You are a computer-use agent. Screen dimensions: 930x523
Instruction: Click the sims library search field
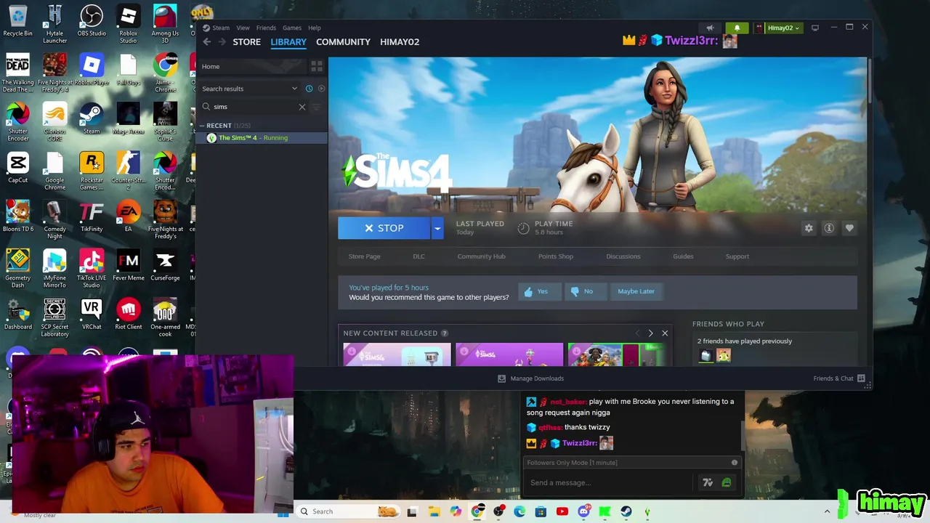pos(254,107)
